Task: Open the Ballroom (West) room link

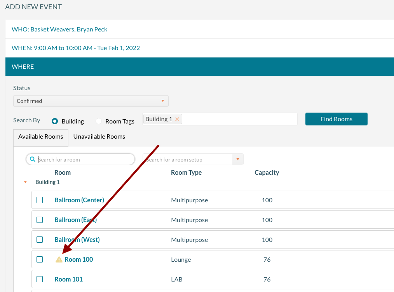Action: [77, 240]
